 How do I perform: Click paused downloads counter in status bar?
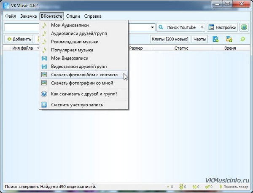point(196,187)
